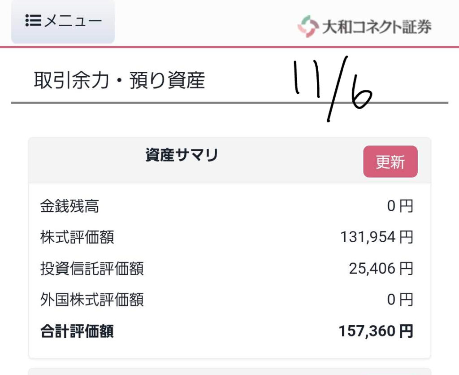Click the 株式評価額 row label

coord(77,237)
